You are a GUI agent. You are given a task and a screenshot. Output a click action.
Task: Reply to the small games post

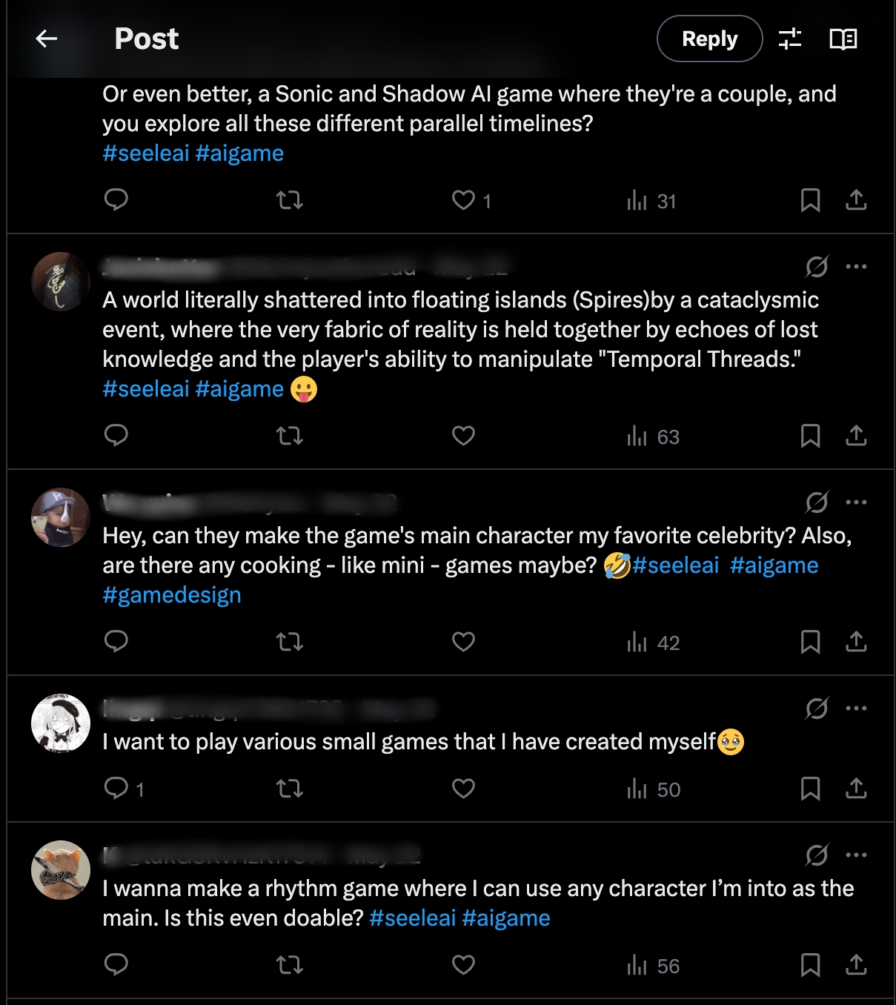tap(116, 789)
